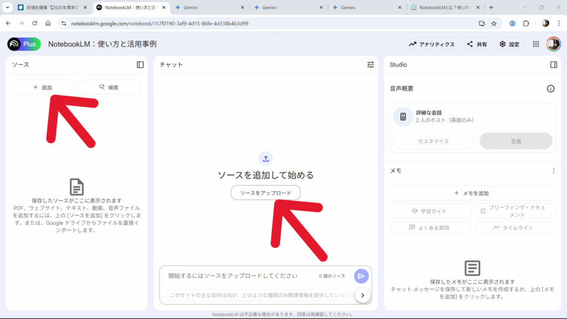Open the メモ three-dot menu
This screenshot has width=567, height=319.
[x=553, y=171]
